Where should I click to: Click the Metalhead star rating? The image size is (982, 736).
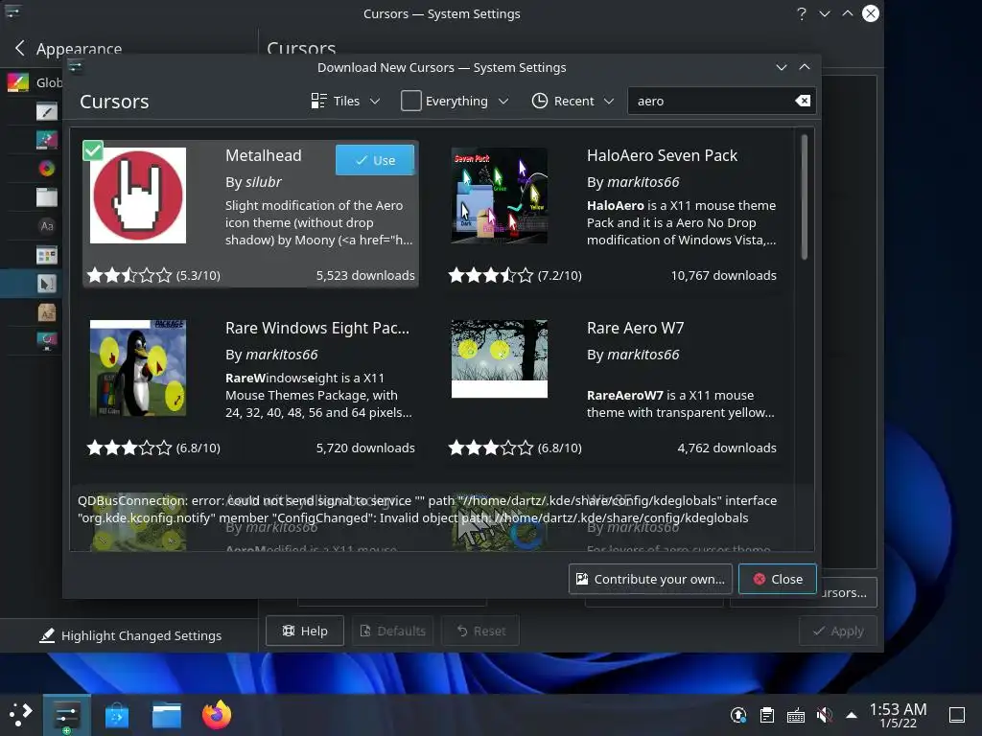click(x=129, y=275)
